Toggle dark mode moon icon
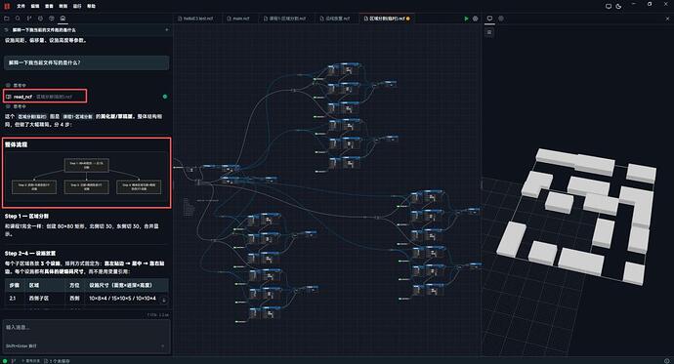The width and height of the screenshot is (674, 364). pos(618,6)
